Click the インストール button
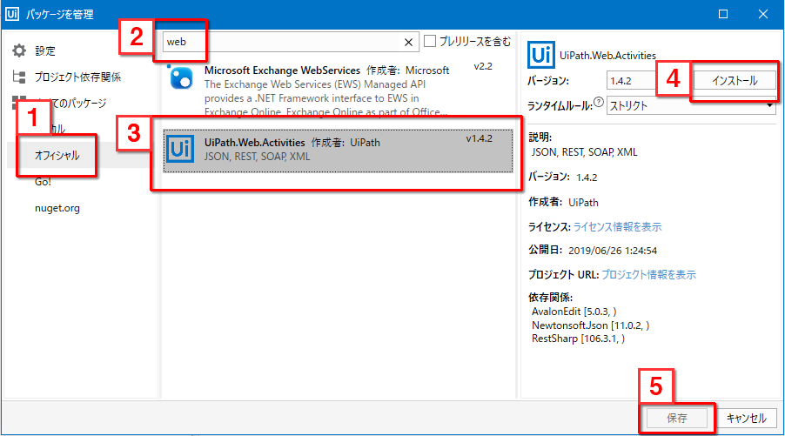785x436 pixels. point(735,81)
